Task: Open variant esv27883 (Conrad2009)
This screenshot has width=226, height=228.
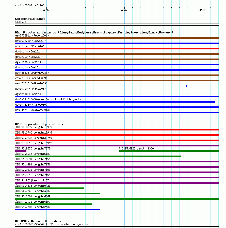Action: (31, 78)
